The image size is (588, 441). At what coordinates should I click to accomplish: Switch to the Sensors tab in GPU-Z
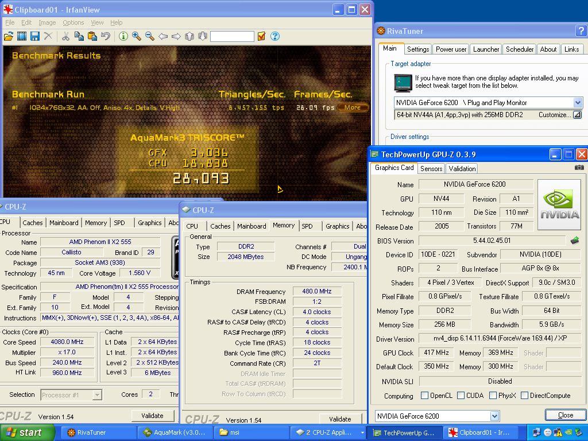tap(431, 169)
